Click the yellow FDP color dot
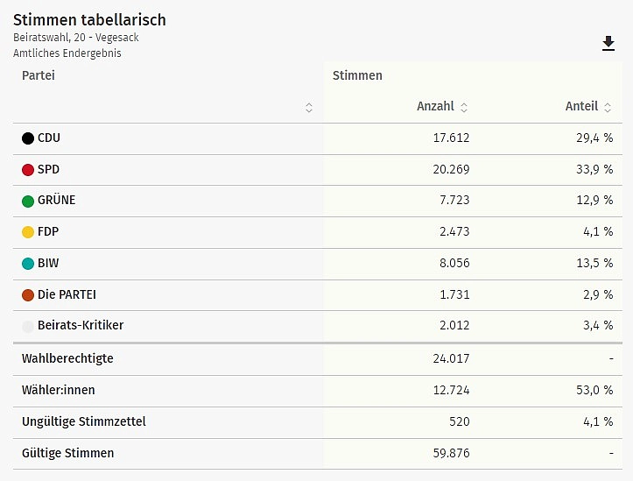Image resolution: width=633 pixels, height=481 pixels. tap(28, 232)
